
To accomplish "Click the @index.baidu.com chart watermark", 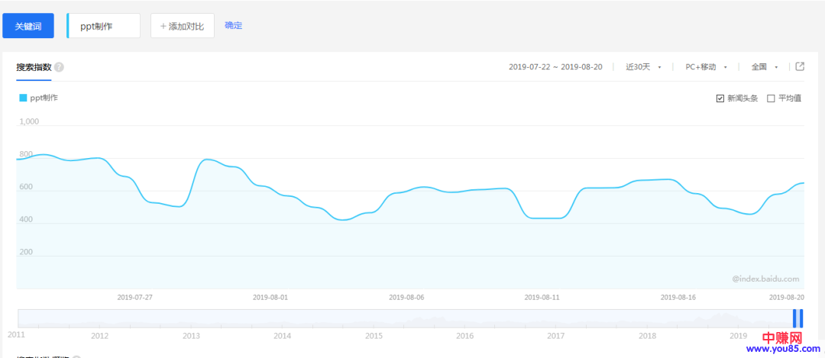I will [x=765, y=279].
